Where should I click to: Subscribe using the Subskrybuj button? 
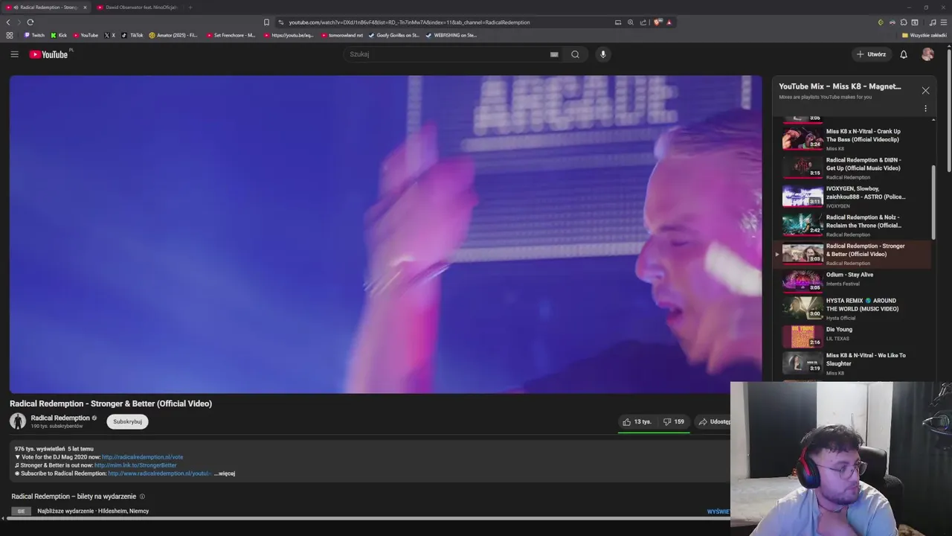(127, 421)
